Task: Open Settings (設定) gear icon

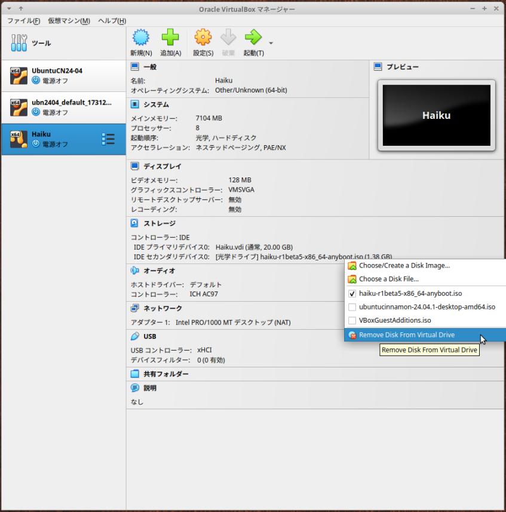Action: click(203, 37)
